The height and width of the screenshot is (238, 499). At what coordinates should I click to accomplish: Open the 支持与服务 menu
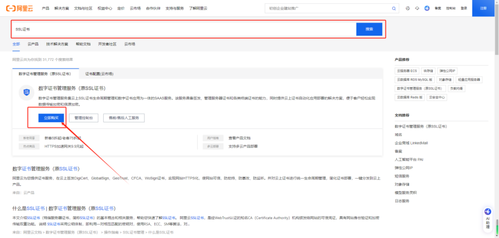pyautogui.click(x=175, y=9)
